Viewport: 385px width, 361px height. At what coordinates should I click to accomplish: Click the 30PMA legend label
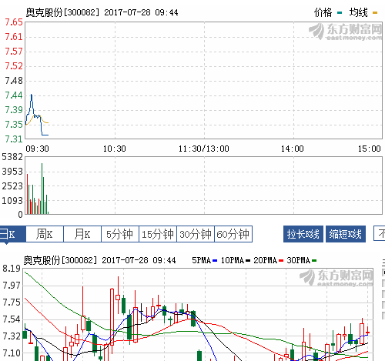[x=299, y=260]
